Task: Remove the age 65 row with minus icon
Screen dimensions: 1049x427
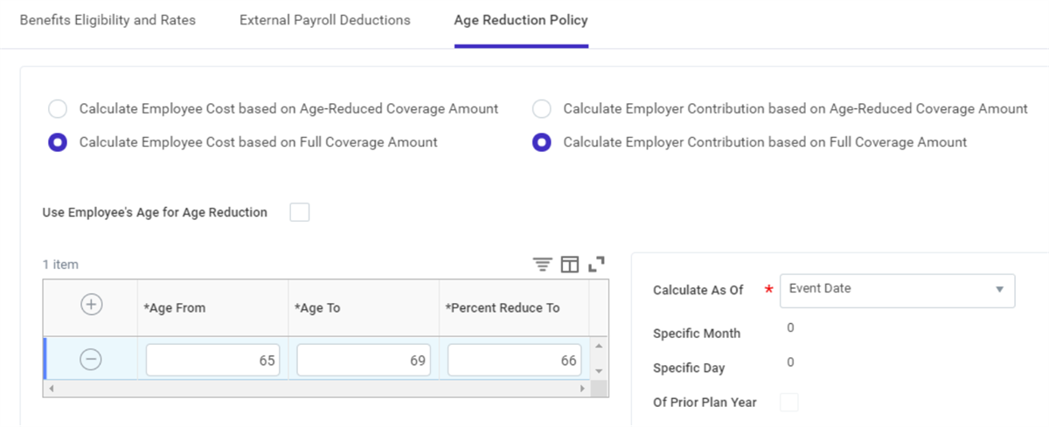Action: [x=91, y=359]
